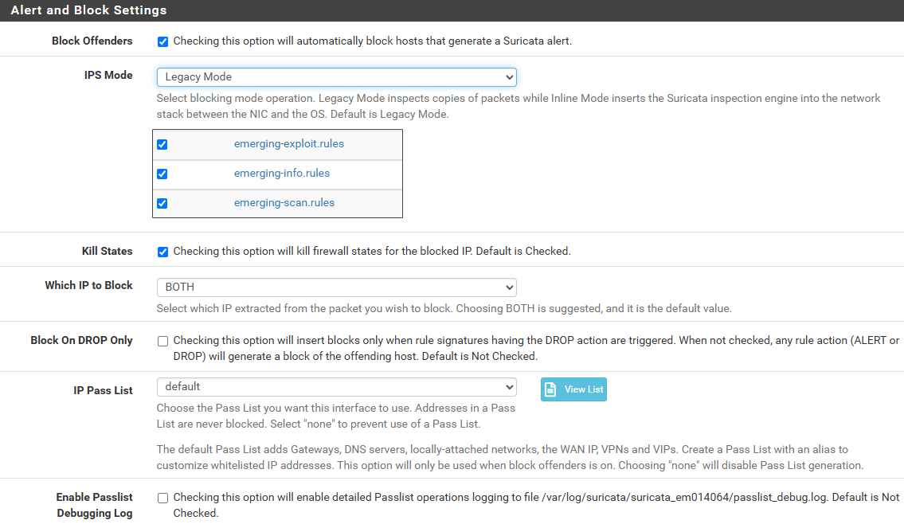Click the Kill States label
The height and width of the screenshot is (524, 904).
point(108,251)
